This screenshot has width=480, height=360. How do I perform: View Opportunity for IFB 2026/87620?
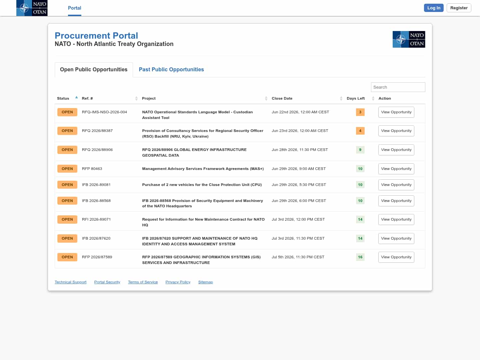click(396, 239)
